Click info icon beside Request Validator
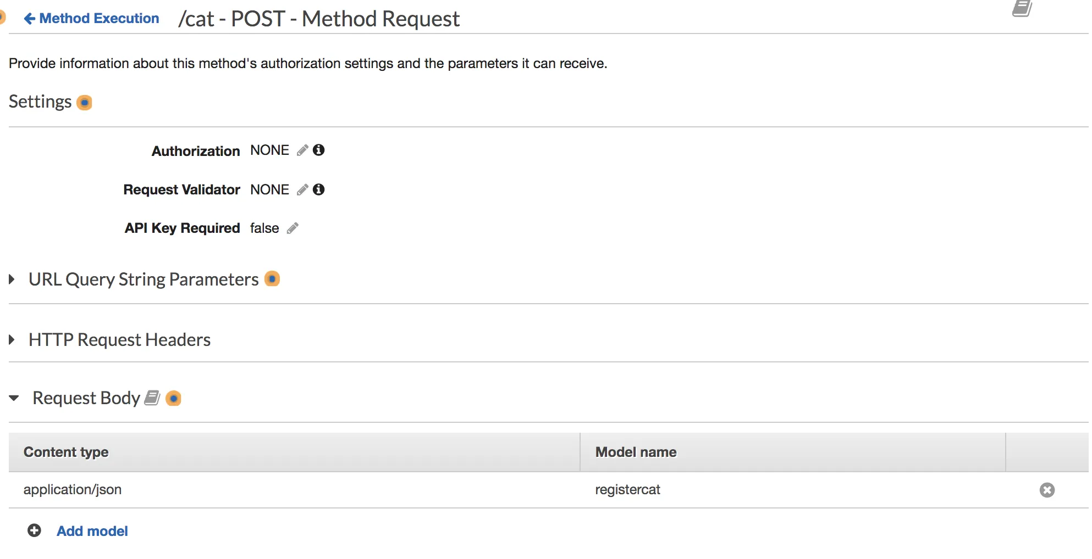 (319, 189)
